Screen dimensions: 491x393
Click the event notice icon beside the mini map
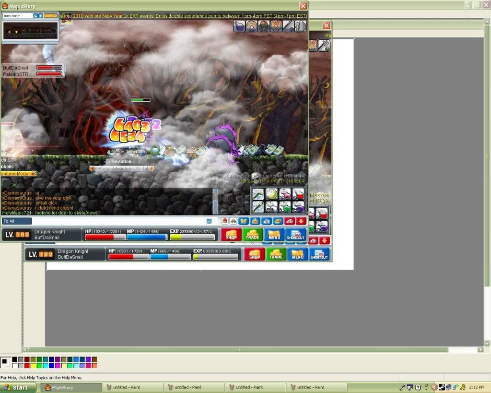point(66,18)
